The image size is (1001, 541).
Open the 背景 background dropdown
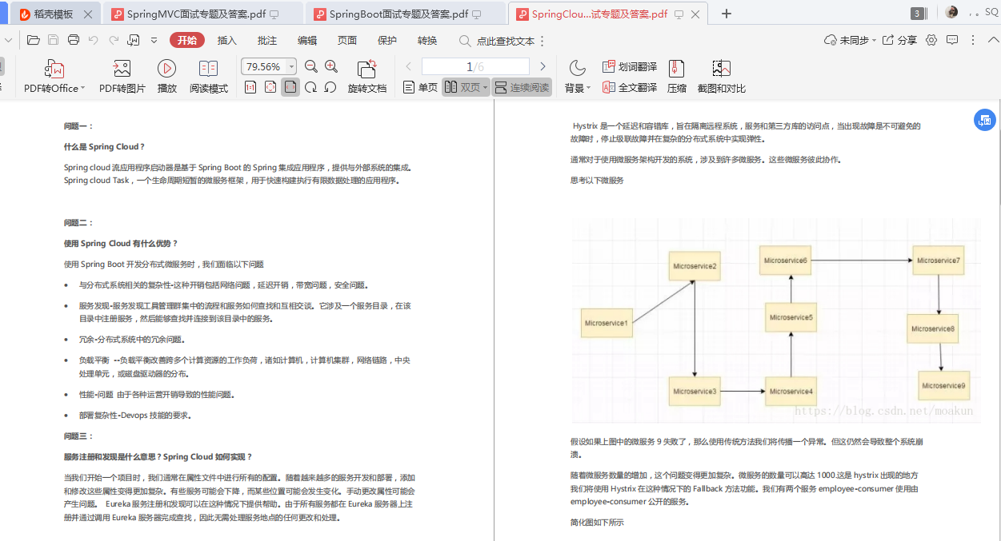[x=578, y=77]
